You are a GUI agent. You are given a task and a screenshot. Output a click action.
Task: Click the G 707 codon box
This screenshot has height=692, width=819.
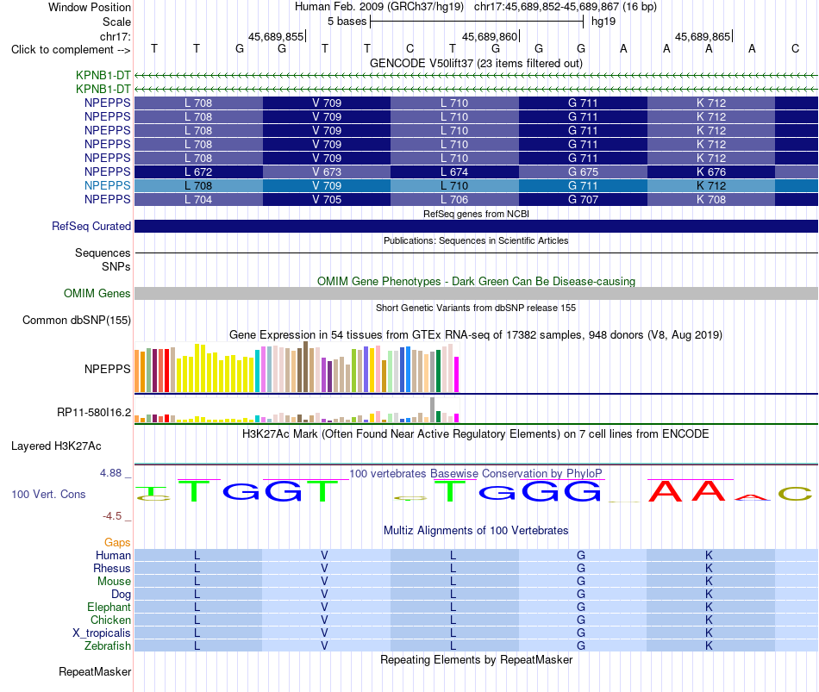click(x=583, y=200)
